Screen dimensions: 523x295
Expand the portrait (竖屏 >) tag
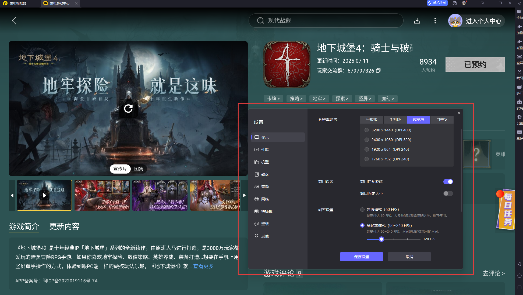(x=365, y=99)
